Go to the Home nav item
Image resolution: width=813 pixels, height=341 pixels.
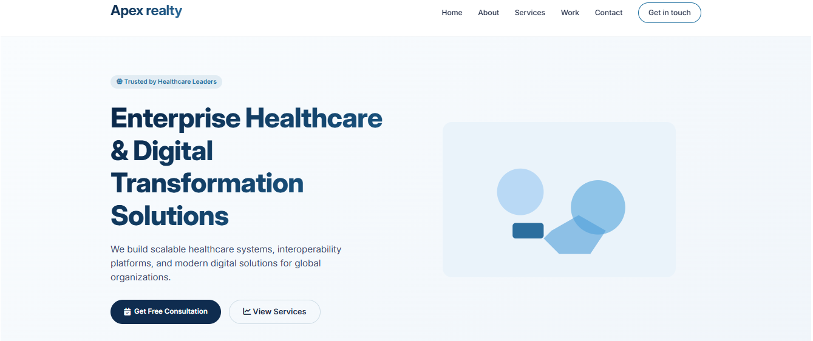452,13
